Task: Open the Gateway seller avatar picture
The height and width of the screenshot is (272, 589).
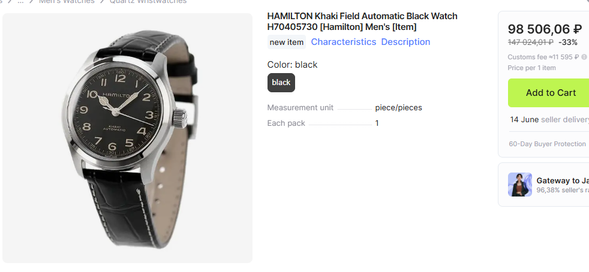Action: click(520, 185)
